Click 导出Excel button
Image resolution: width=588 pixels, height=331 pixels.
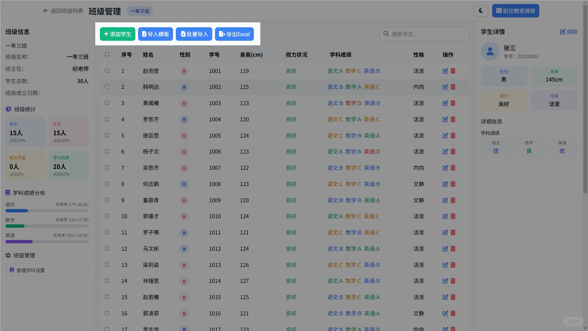pyautogui.click(x=234, y=34)
